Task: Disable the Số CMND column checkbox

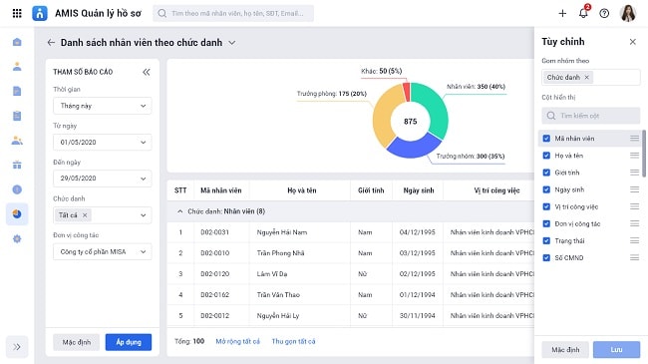Action: (x=546, y=257)
